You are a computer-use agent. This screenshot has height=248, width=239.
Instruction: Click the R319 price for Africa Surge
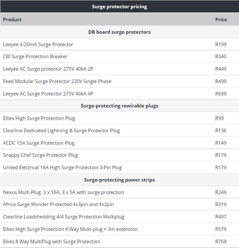point(221,204)
